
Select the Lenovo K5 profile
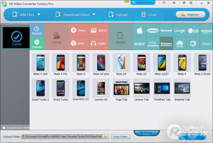[101, 90]
